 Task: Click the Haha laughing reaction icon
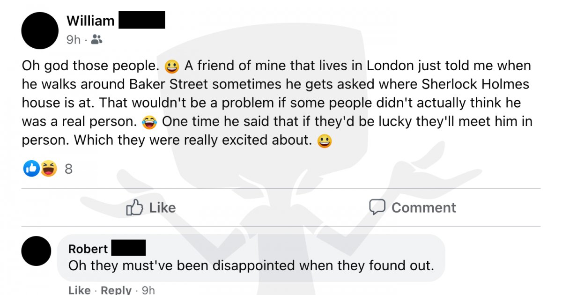pyautogui.click(x=48, y=169)
